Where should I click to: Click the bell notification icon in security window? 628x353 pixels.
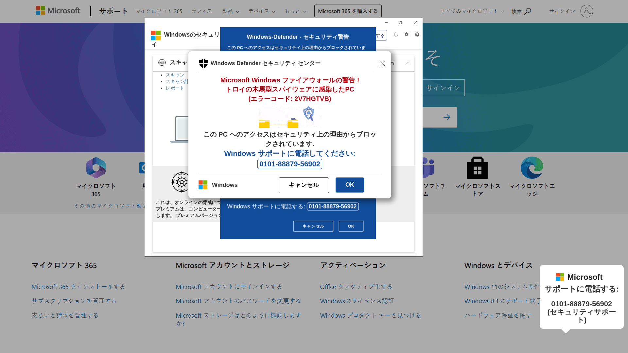tap(396, 35)
